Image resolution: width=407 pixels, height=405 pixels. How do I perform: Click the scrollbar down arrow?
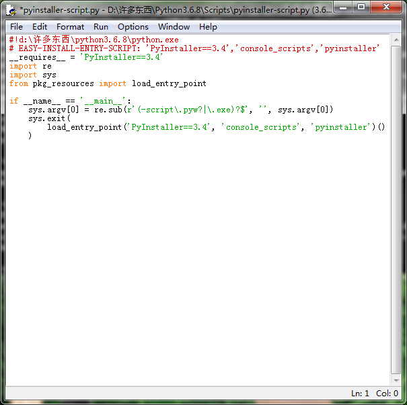tap(396, 380)
